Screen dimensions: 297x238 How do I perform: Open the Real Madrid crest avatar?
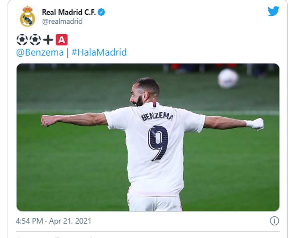click(28, 16)
